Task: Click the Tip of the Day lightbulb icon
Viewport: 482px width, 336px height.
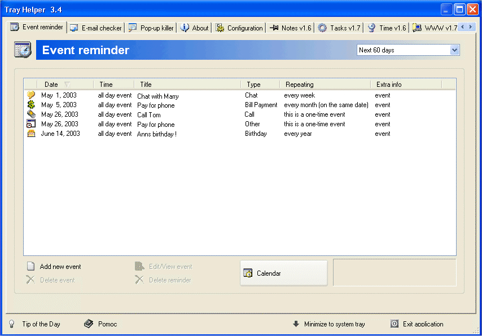Action: 12,324
